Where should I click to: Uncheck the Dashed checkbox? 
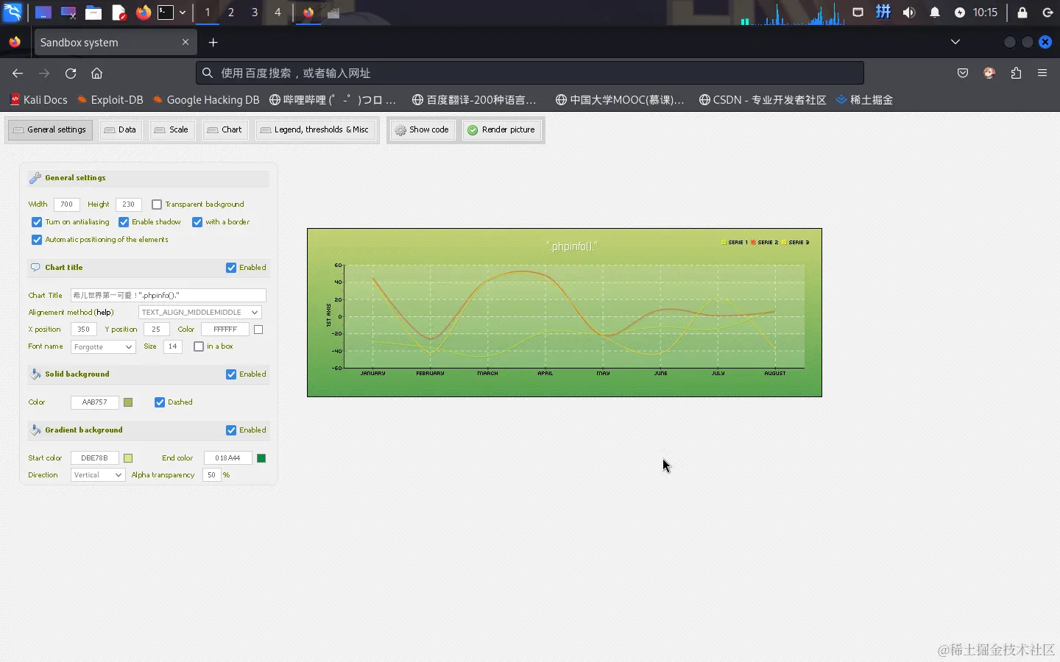pyautogui.click(x=160, y=402)
